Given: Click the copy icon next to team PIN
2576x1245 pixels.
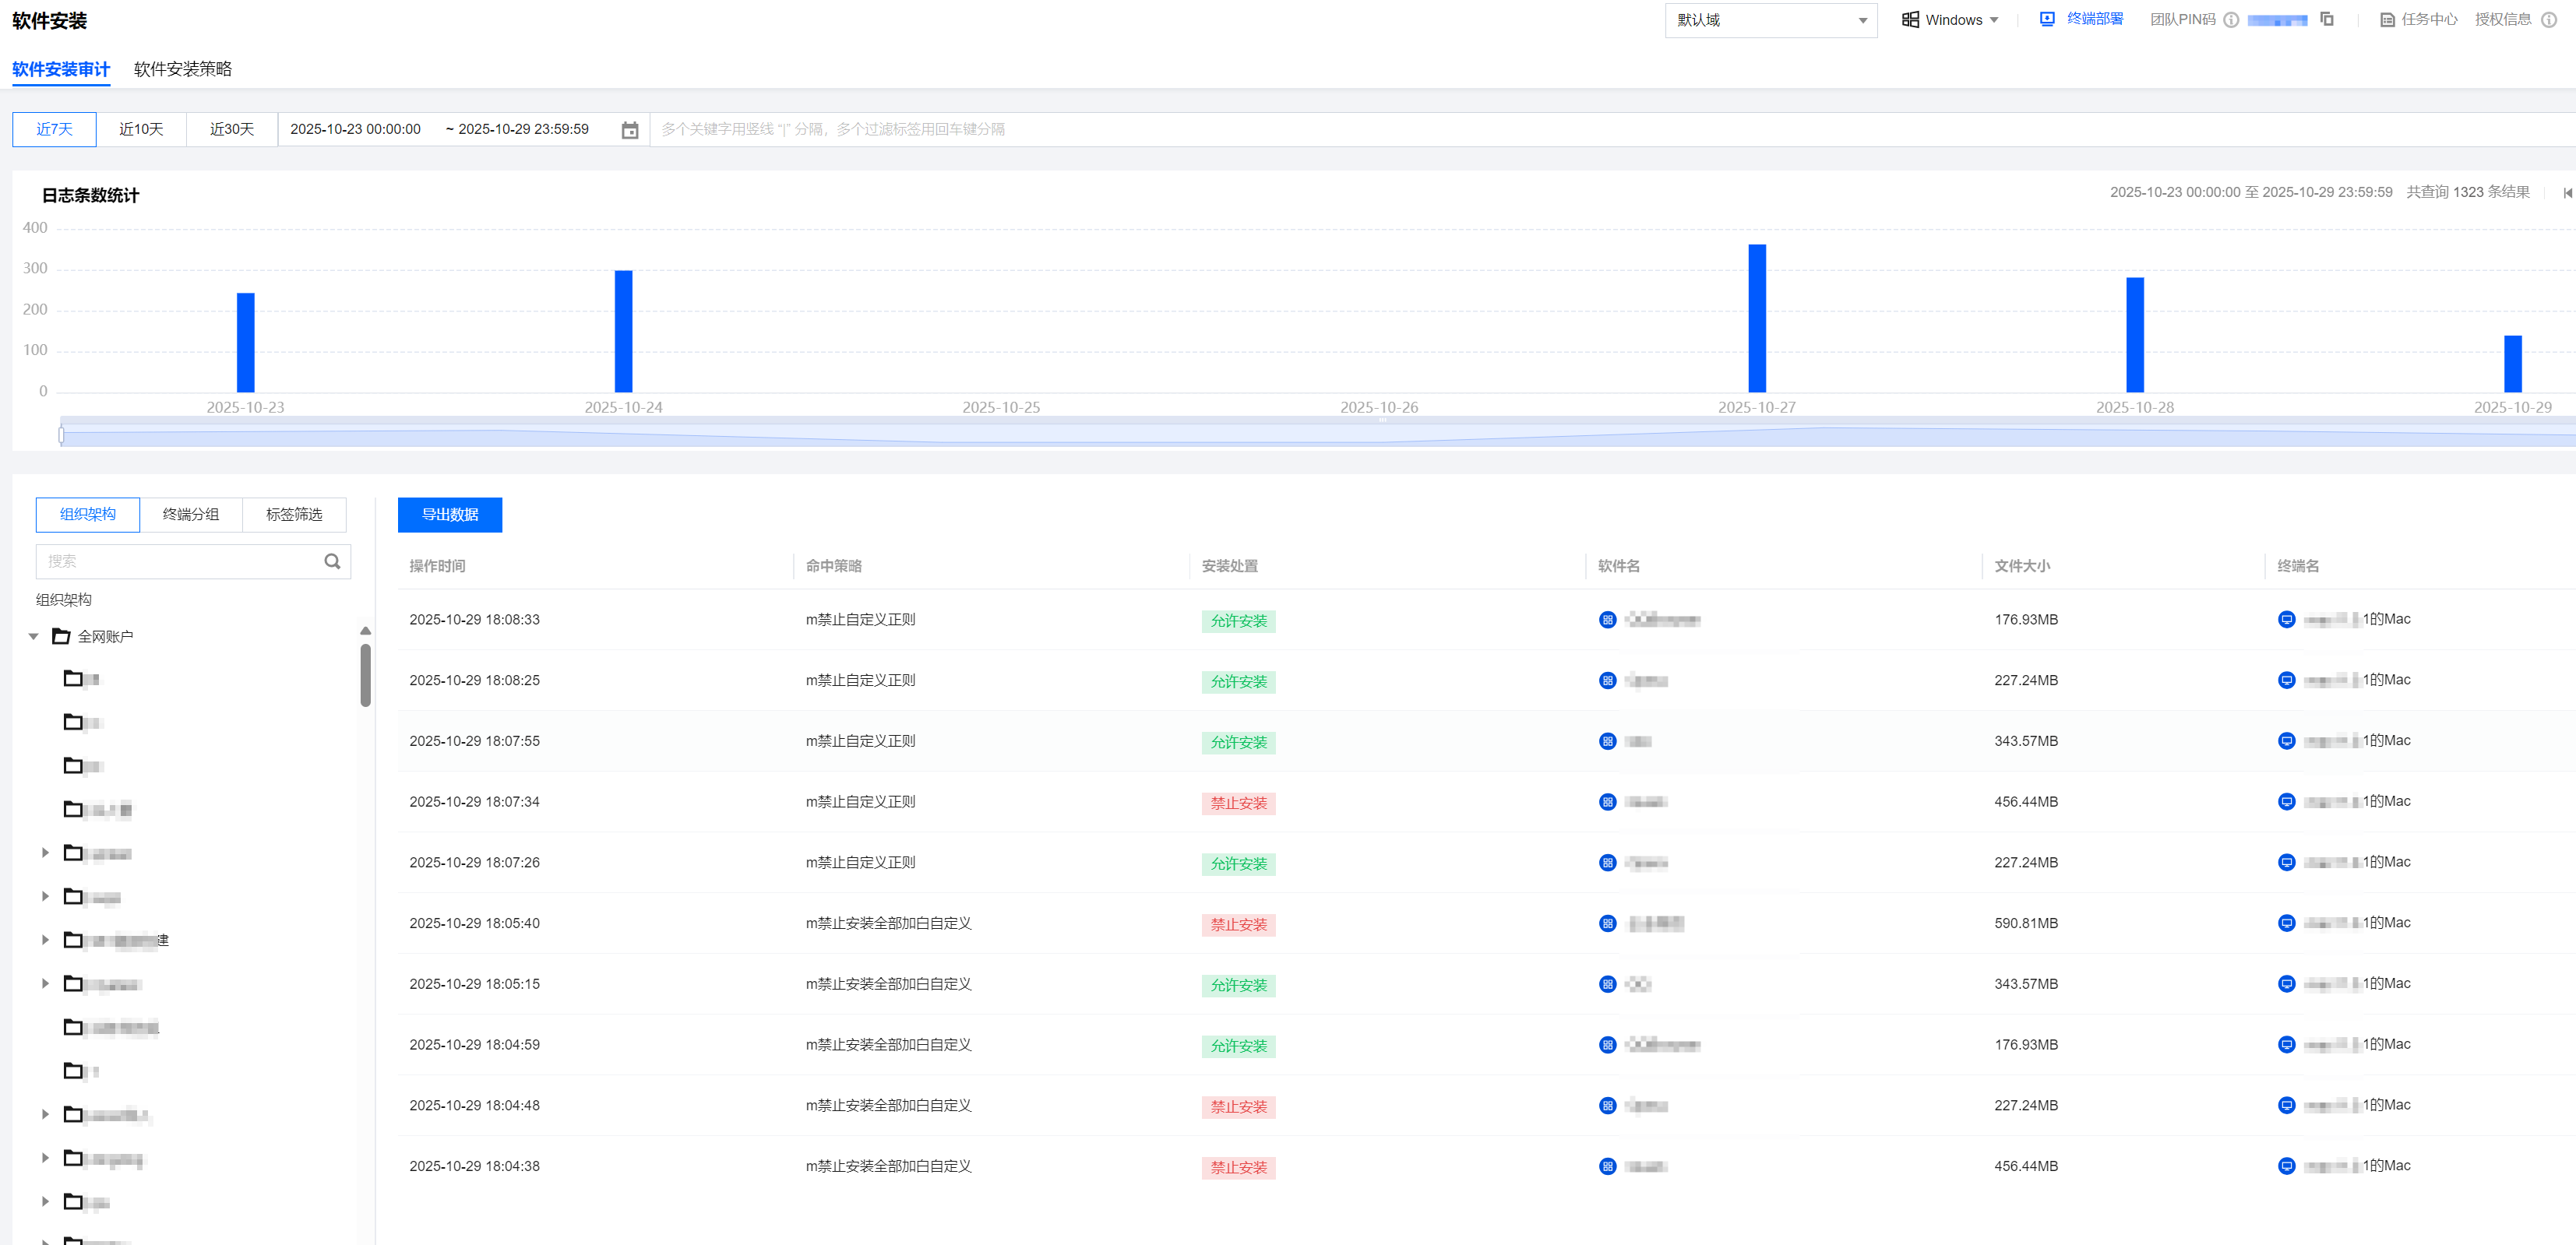Looking at the screenshot, I should click(2326, 19).
